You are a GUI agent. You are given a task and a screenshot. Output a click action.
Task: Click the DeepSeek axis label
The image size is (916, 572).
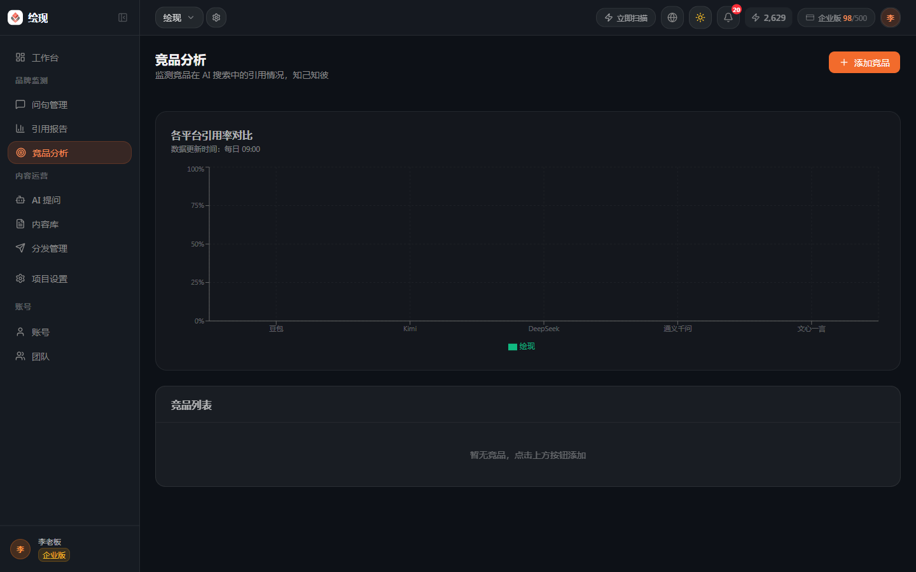544,329
